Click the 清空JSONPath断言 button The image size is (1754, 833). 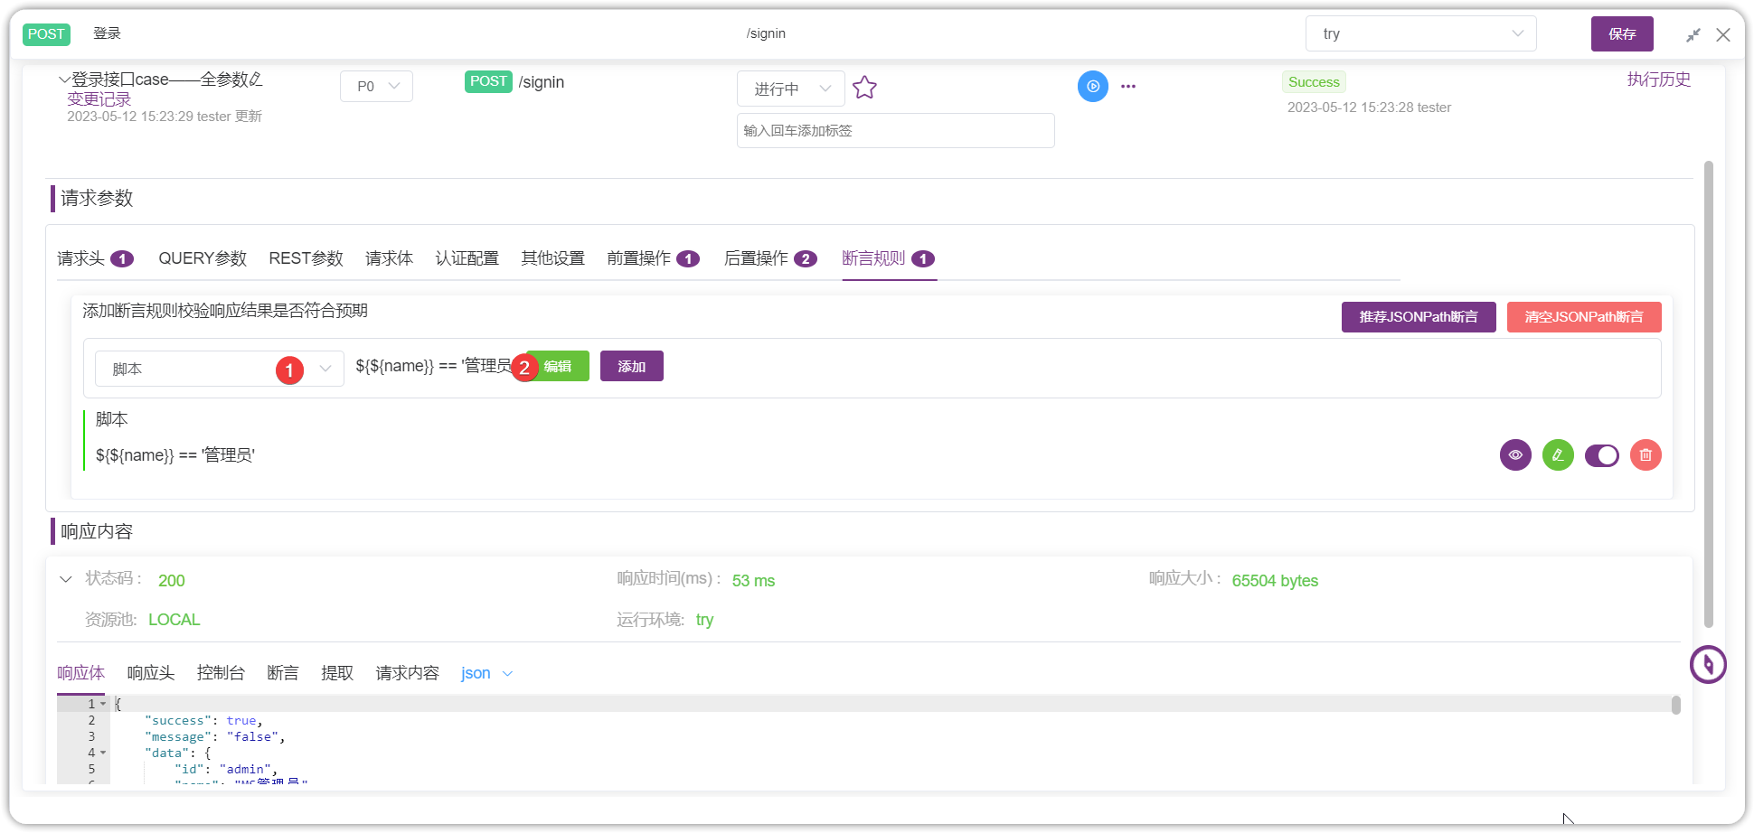coord(1584,317)
